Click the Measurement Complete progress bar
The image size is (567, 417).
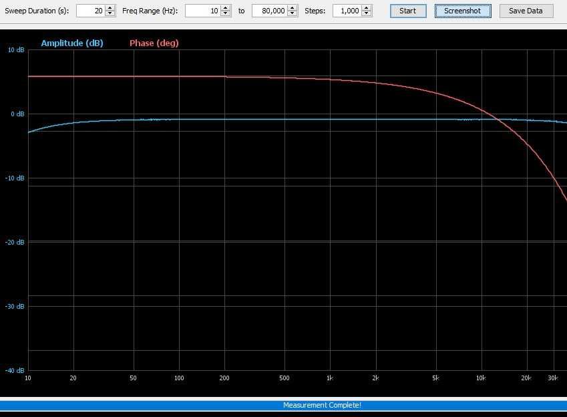[283, 405]
